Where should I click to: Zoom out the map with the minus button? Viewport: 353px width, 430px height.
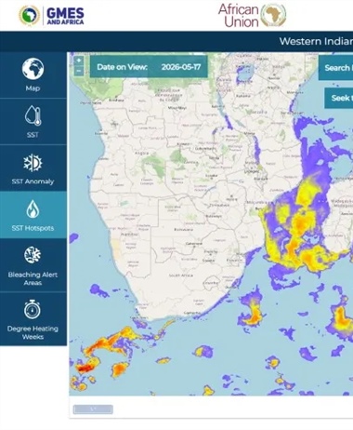(x=79, y=71)
